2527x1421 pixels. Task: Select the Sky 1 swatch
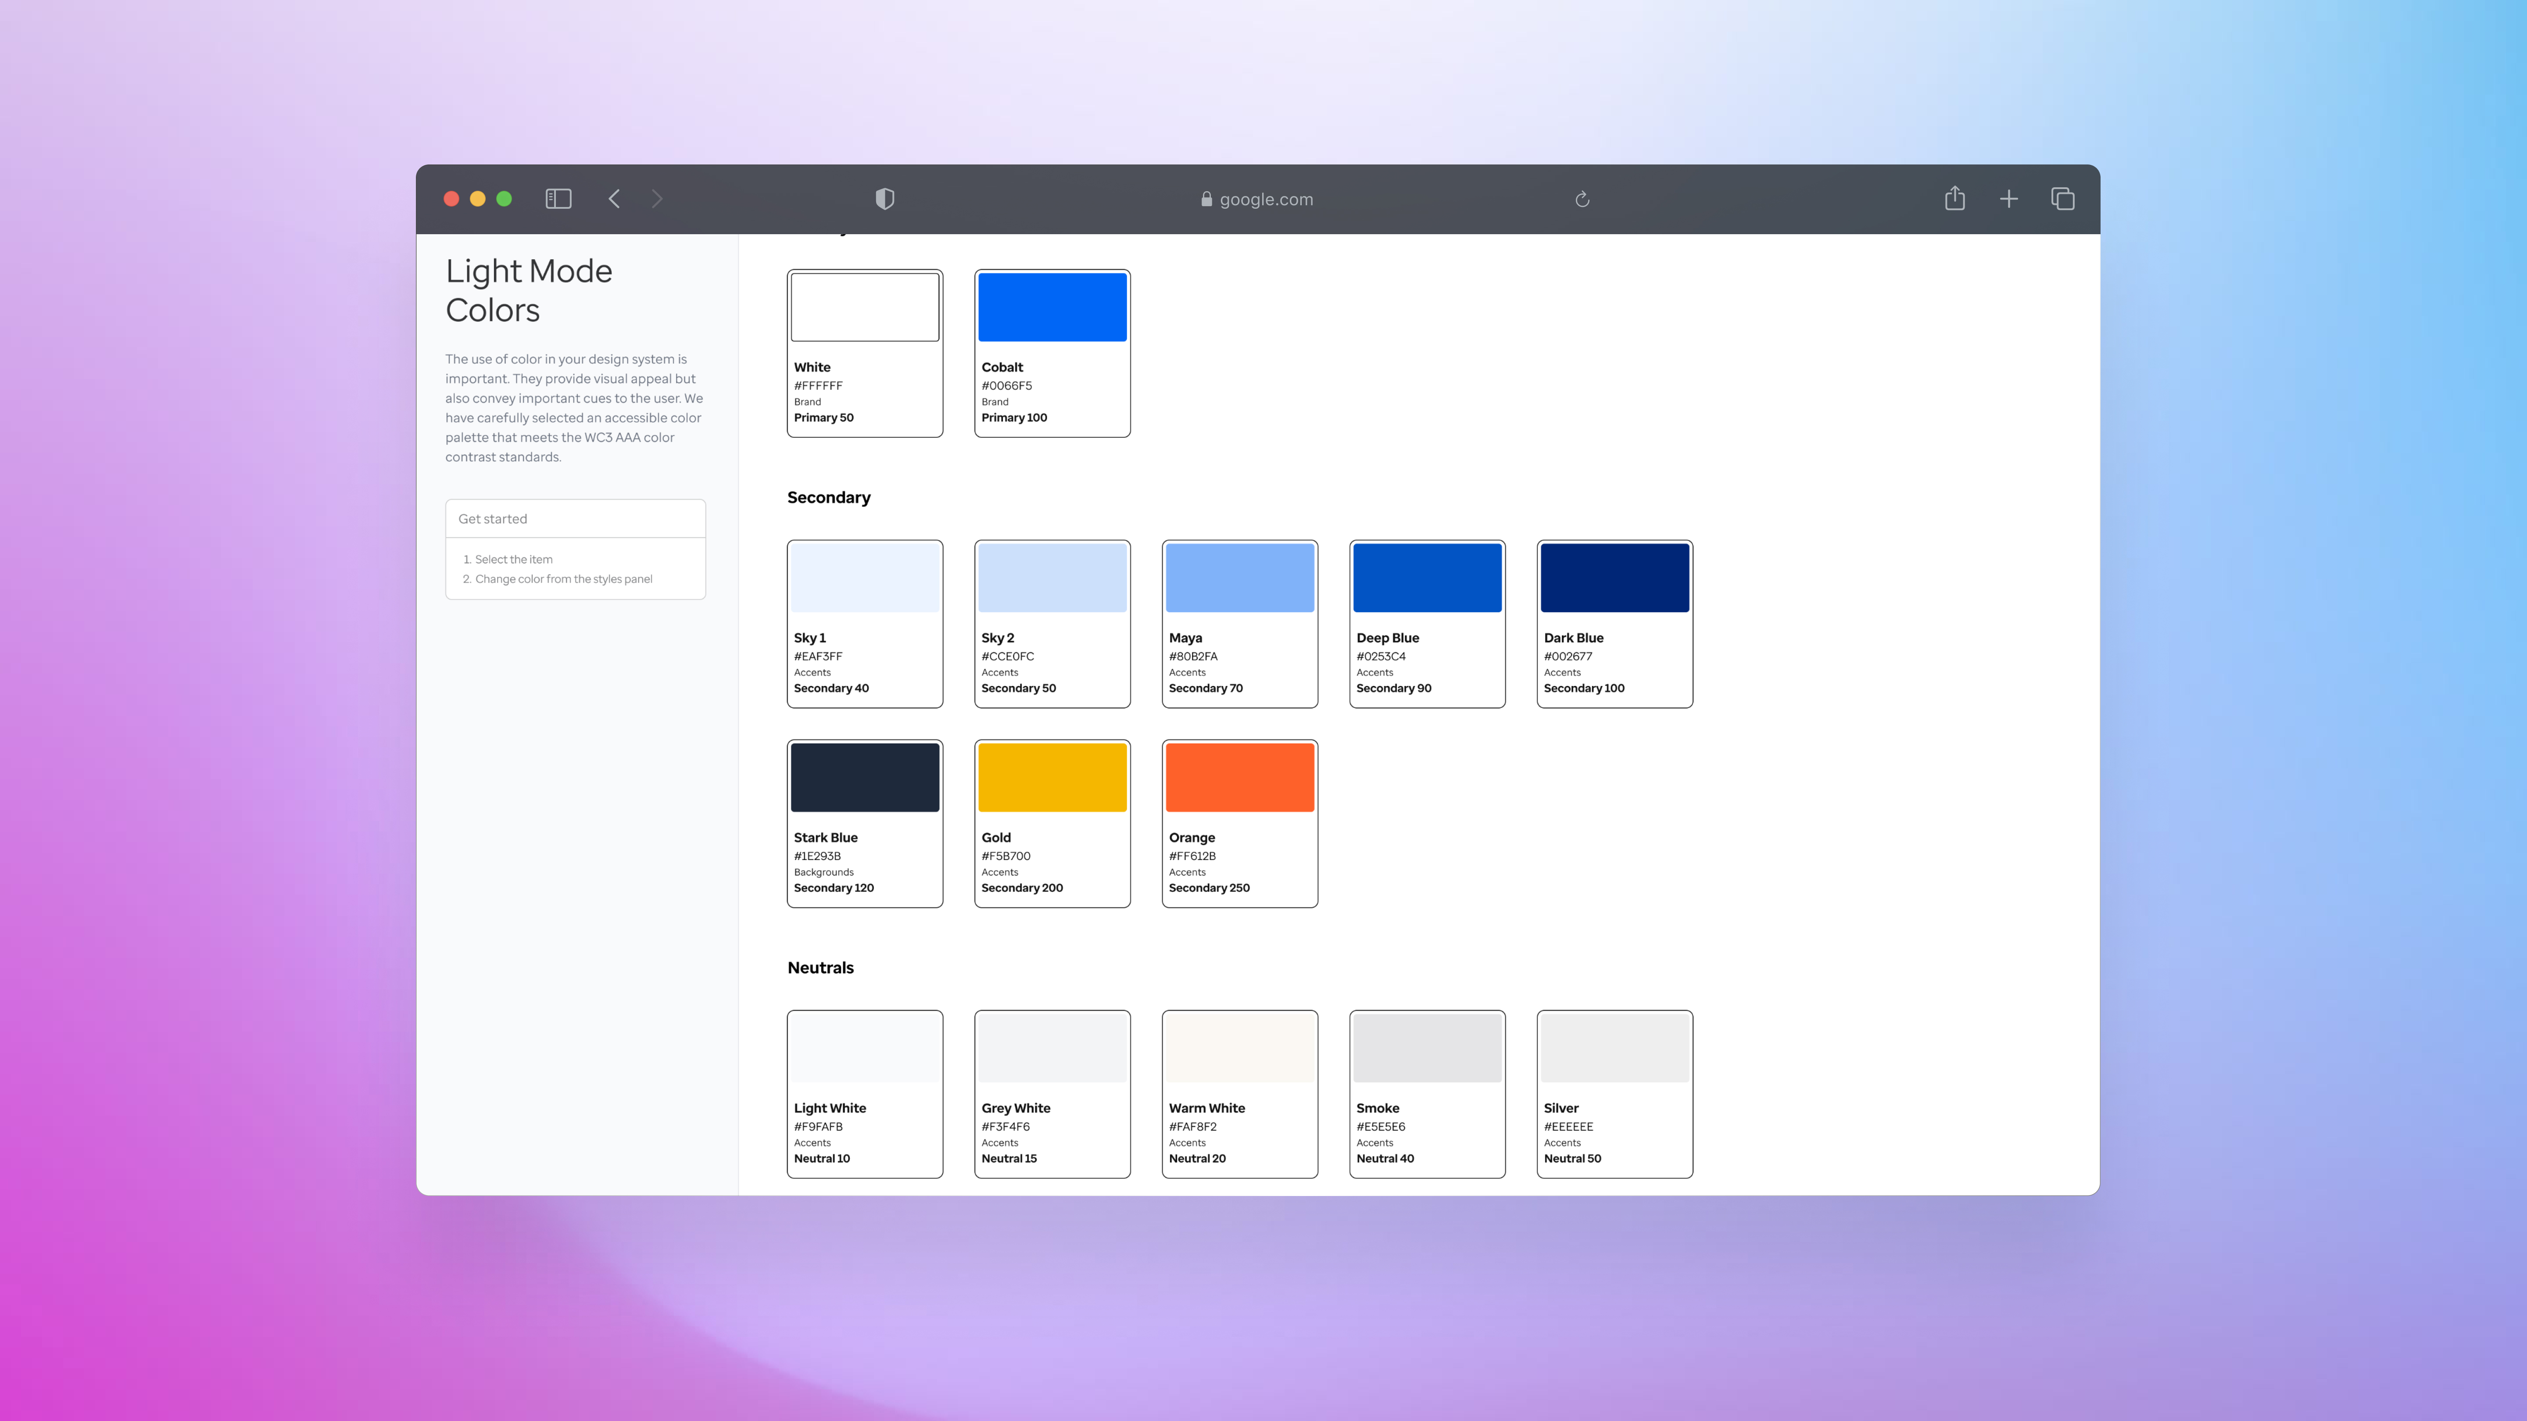863,578
